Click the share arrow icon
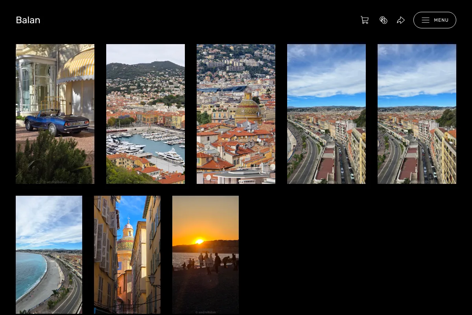 [x=401, y=20]
